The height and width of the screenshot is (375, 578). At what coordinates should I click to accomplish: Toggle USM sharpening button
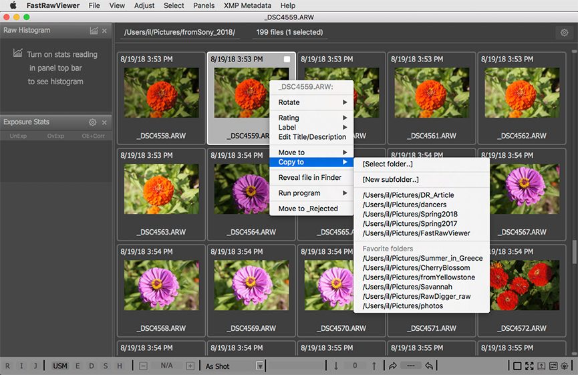click(60, 366)
